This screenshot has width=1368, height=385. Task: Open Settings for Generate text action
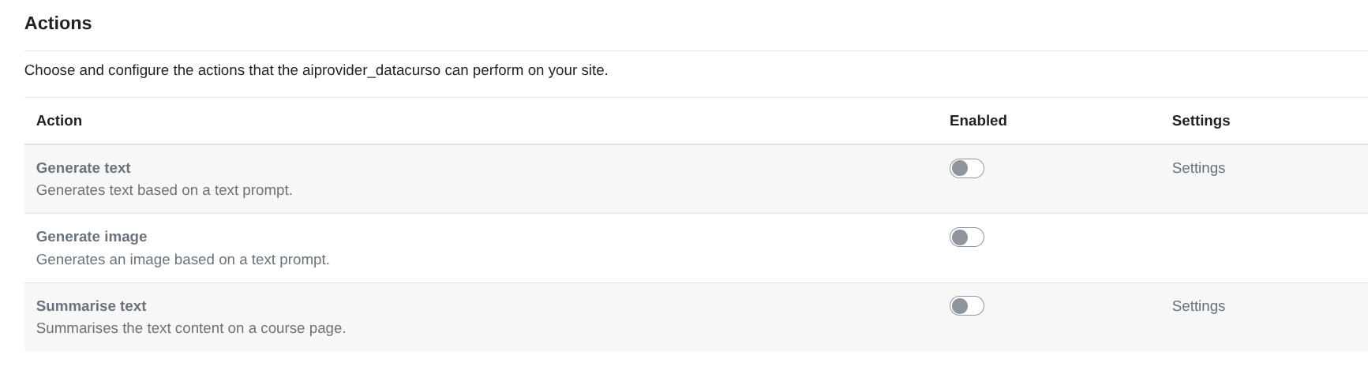pyautogui.click(x=1197, y=168)
